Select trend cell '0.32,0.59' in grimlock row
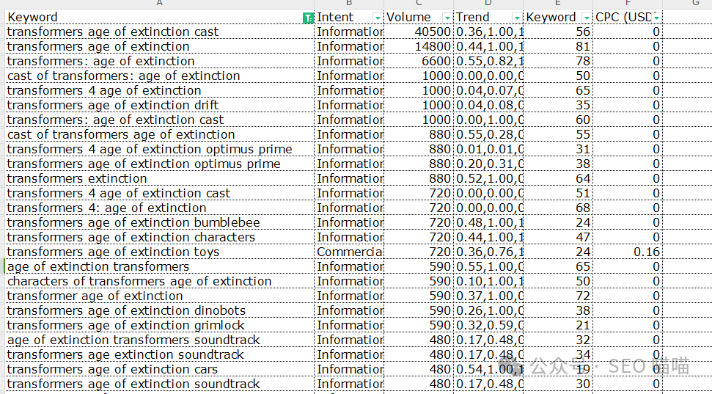This screenshot has width=712, height=394. (488, 325)
